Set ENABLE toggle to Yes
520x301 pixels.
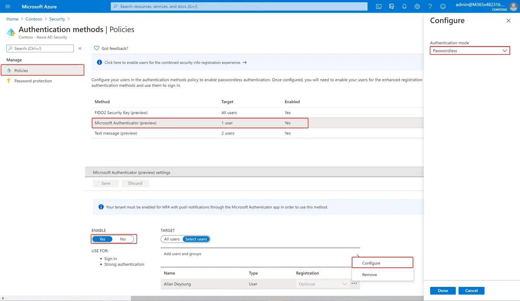[103, 239]
